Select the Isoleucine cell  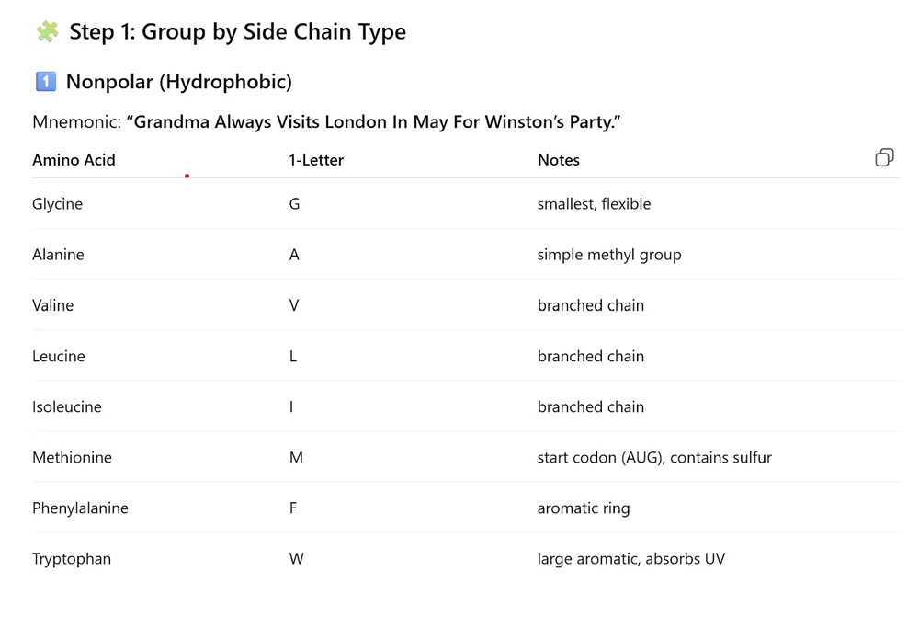tap(67, 406)
